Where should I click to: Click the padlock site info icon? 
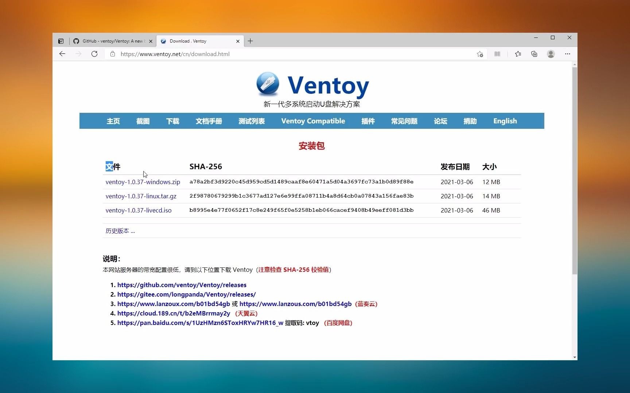pos(113,54)
